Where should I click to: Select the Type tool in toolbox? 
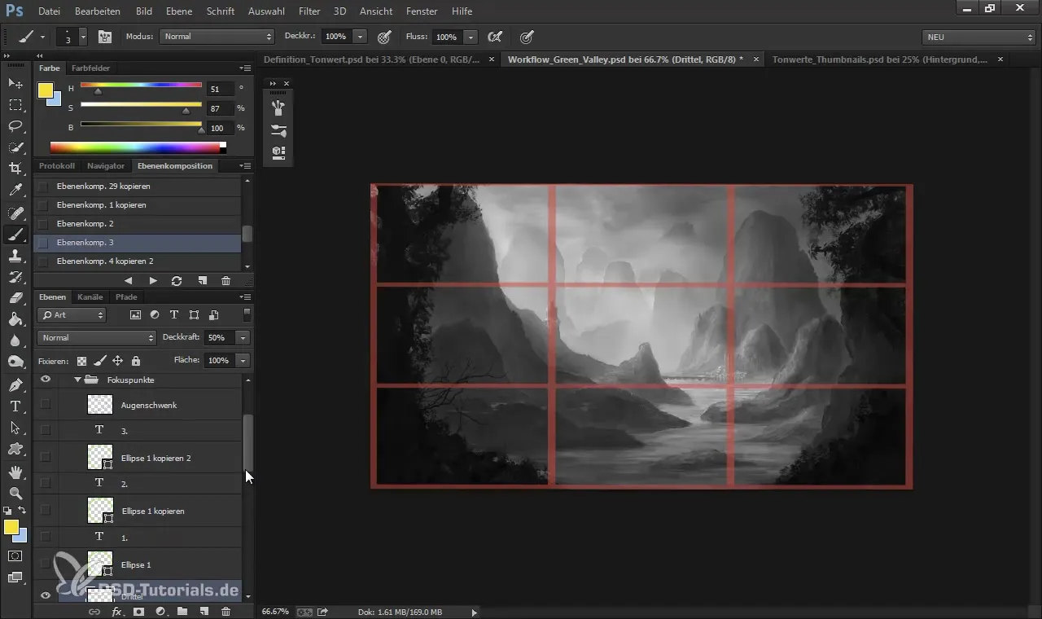pyautogui.click(x=15, y=406)
